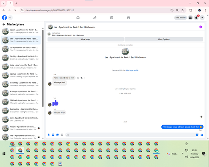209x167 pixels.
Task: Click the More Options button
Action: tap(164, 39)
